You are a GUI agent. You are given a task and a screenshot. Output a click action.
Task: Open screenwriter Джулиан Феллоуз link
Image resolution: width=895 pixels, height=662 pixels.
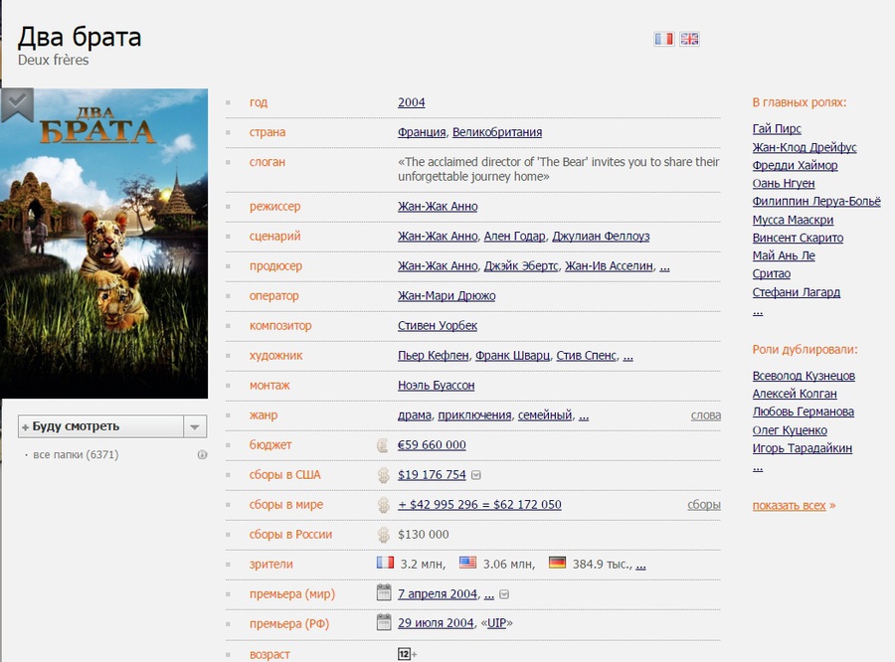point(601,237)
